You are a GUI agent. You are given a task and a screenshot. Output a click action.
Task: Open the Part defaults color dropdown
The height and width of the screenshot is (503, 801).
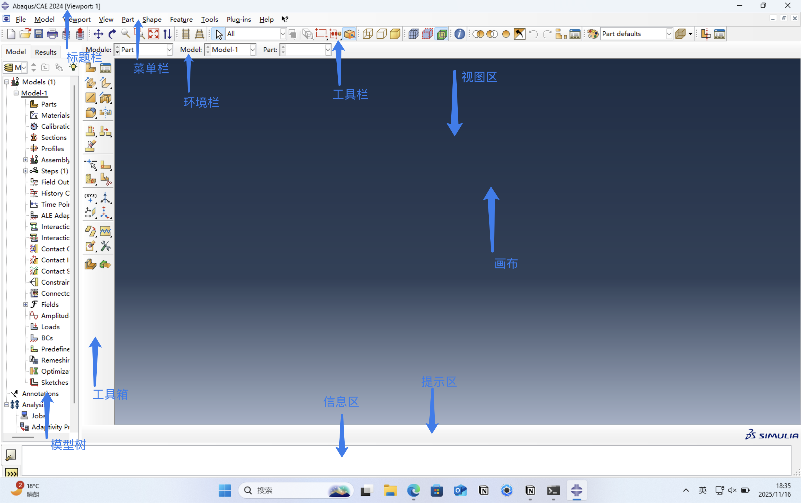[669, 34]
